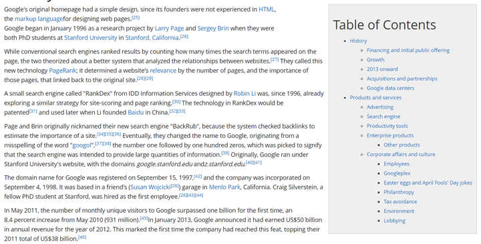Open the Sergey Brin article link
The width and height of the screenshot is (481, 244).
click(x=213, y=29)
